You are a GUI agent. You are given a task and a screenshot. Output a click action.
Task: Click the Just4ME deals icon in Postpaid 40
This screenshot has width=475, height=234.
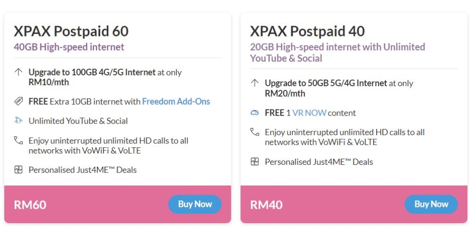coord(255,162)
